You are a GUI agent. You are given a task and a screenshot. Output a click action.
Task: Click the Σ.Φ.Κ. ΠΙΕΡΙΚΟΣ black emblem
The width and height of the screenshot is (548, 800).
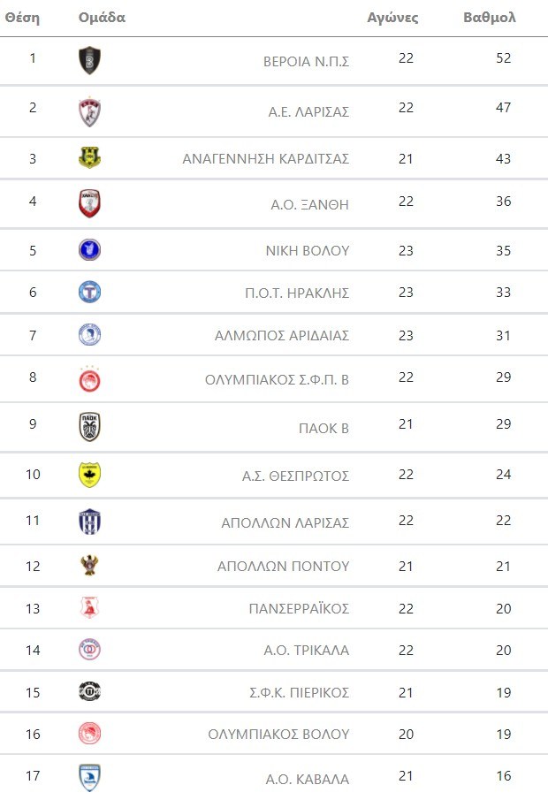pyautogui.click(x=89, y=692)
